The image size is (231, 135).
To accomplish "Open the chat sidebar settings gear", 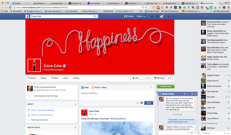I will (224, 133).
